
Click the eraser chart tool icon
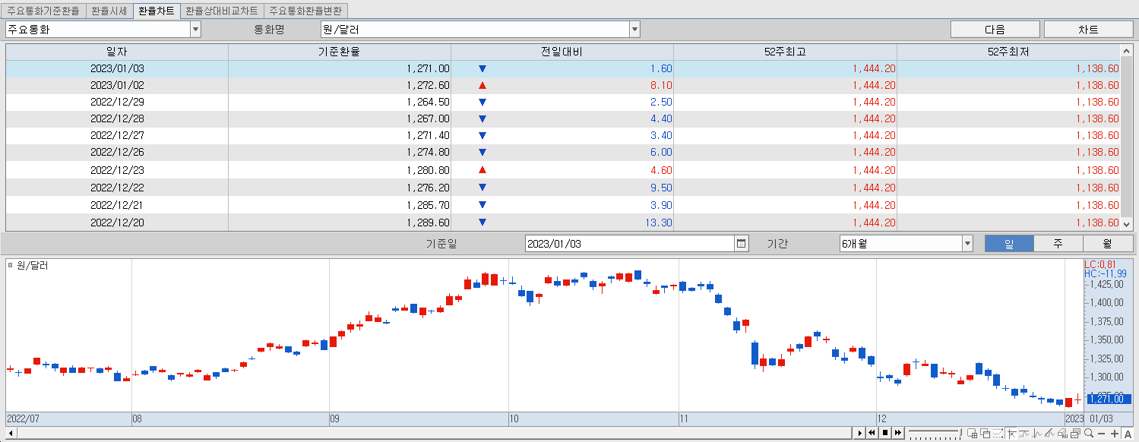pyautogui.click(x=1062, y=434)
